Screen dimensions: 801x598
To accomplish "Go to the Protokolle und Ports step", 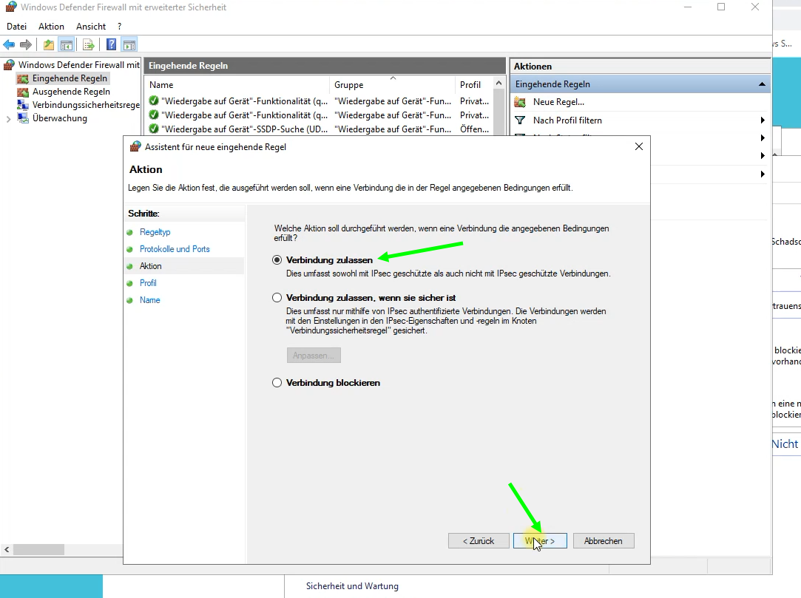I will point(175,249).
